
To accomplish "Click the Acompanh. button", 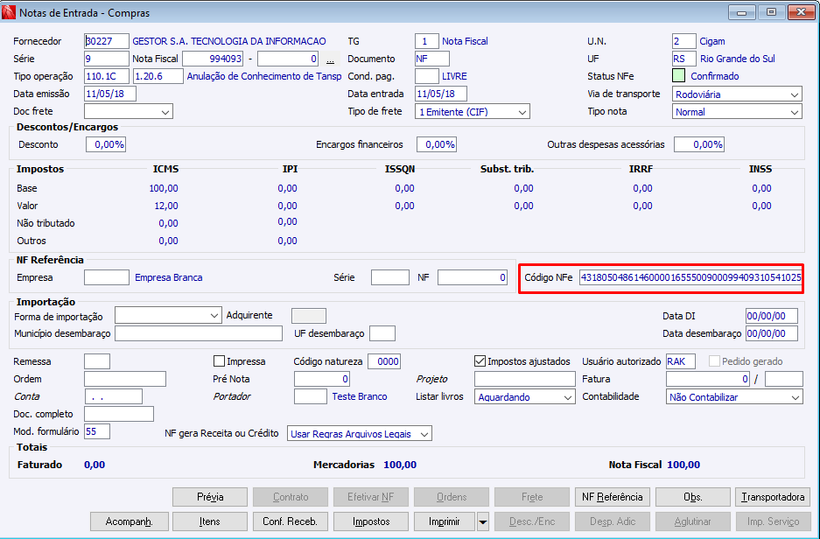I will 130,521.
